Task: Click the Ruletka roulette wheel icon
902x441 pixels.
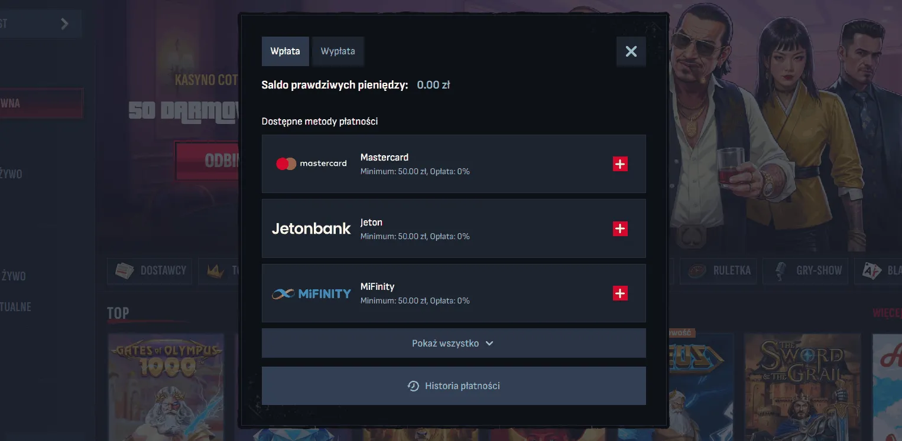Action: [697, 271]
